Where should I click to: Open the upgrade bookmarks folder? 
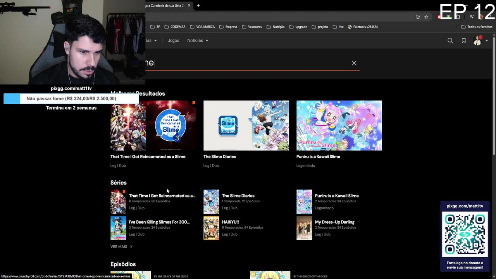298,27
